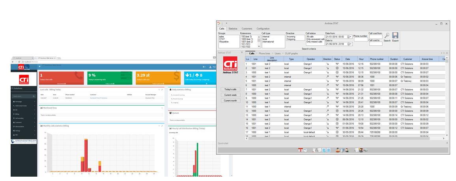Click the Operator column header
This screenshot has height=181, width=456.
[x=312, y=59]
